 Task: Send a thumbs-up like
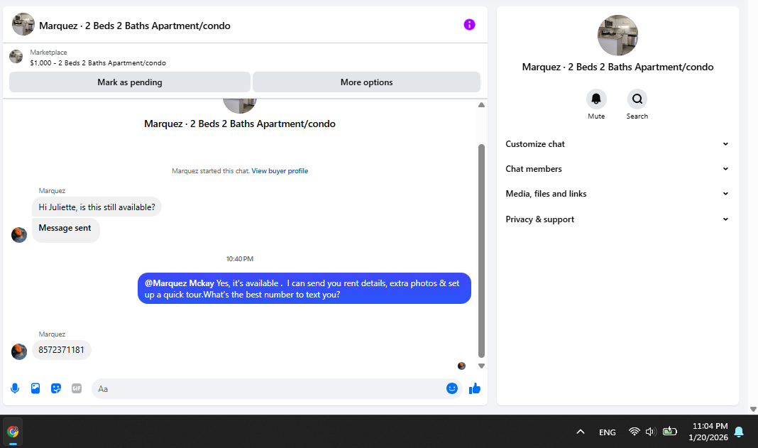[x=475, y=388]
